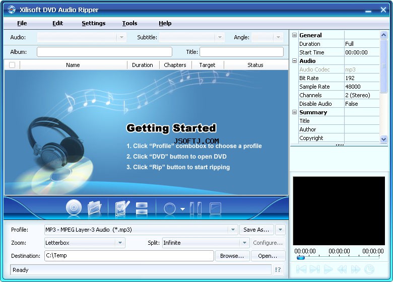The width and height of the screenshot is (393, 282).
Task: Click the Name column header
Action: coord(73,65)
